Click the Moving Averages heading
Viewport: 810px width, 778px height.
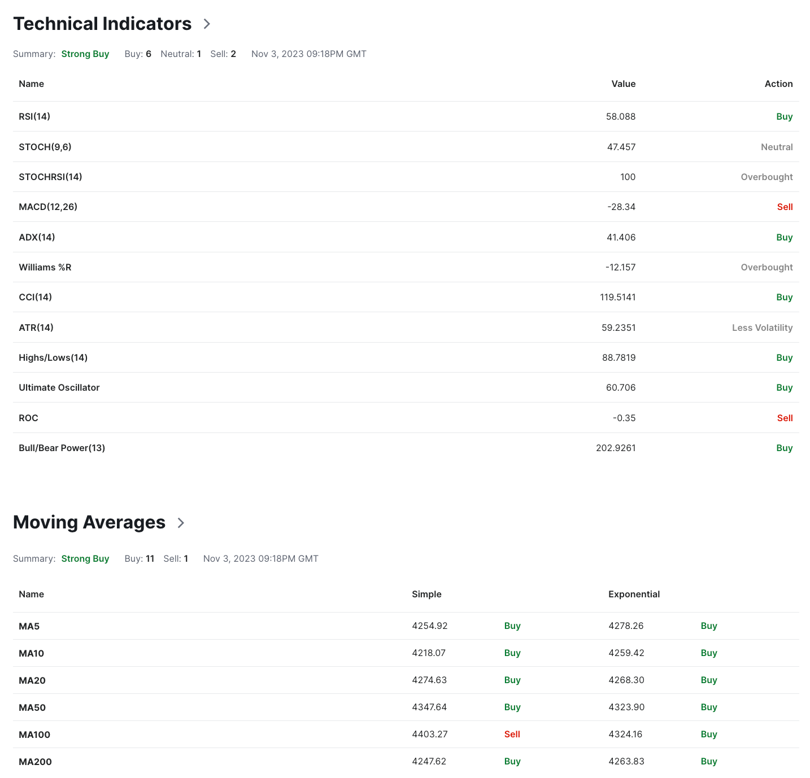(x=89, y=522)
